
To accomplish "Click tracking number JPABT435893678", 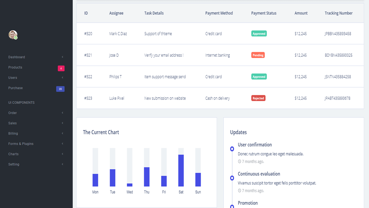I will pos(338,98).
